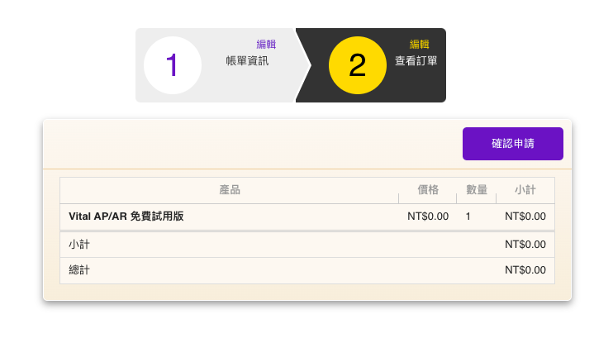Click the purple number 1 step circle
This screenshot has height=338, width=594.
click(172, 65)
